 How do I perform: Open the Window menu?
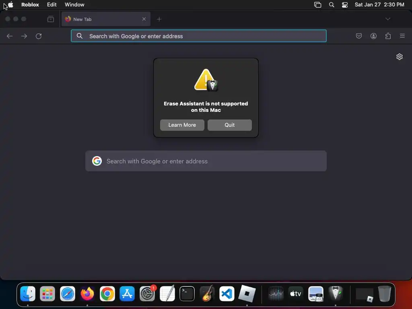[74, 4]
